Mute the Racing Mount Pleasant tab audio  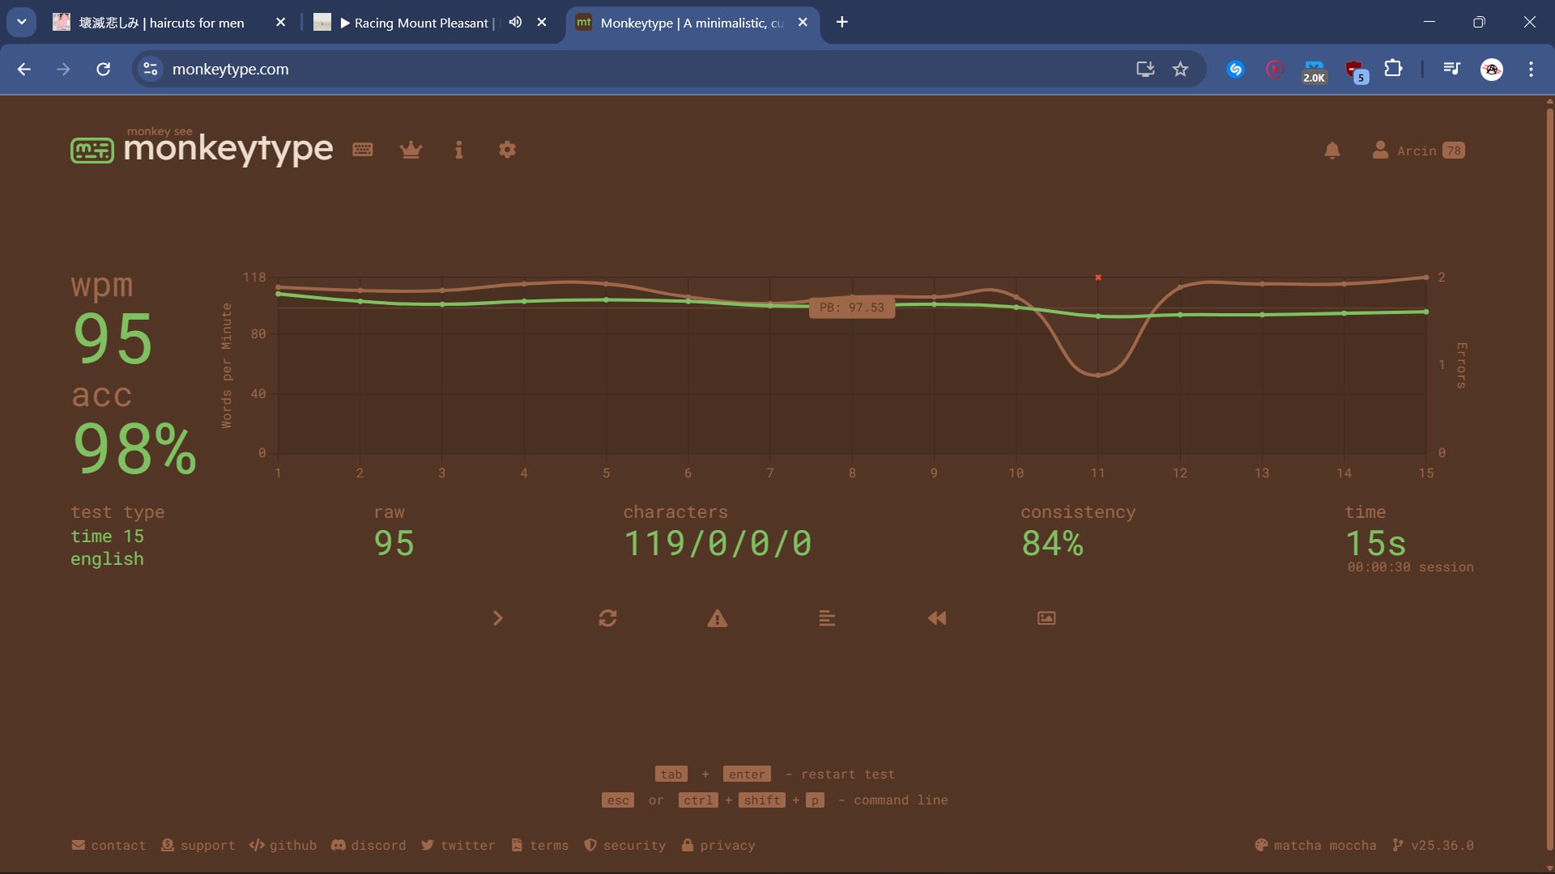click(514, 23)
